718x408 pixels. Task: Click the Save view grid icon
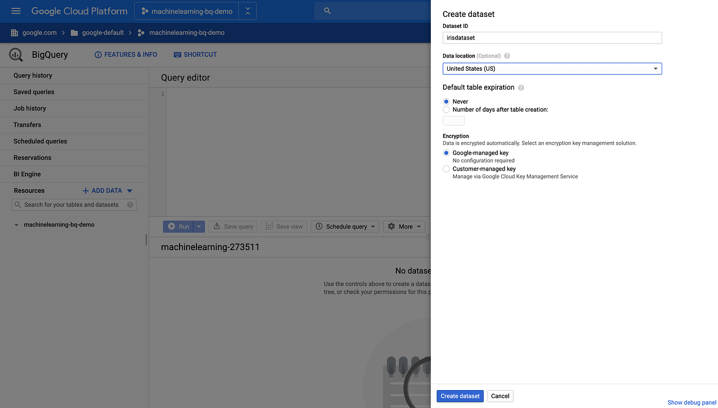point(269,226)
